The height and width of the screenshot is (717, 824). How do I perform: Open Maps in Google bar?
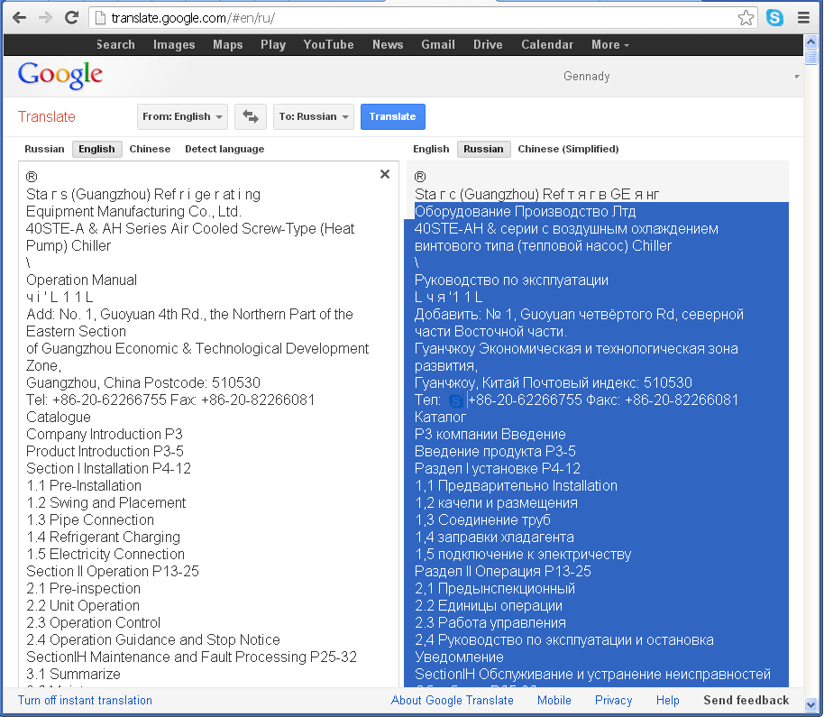tap(227, 45)
